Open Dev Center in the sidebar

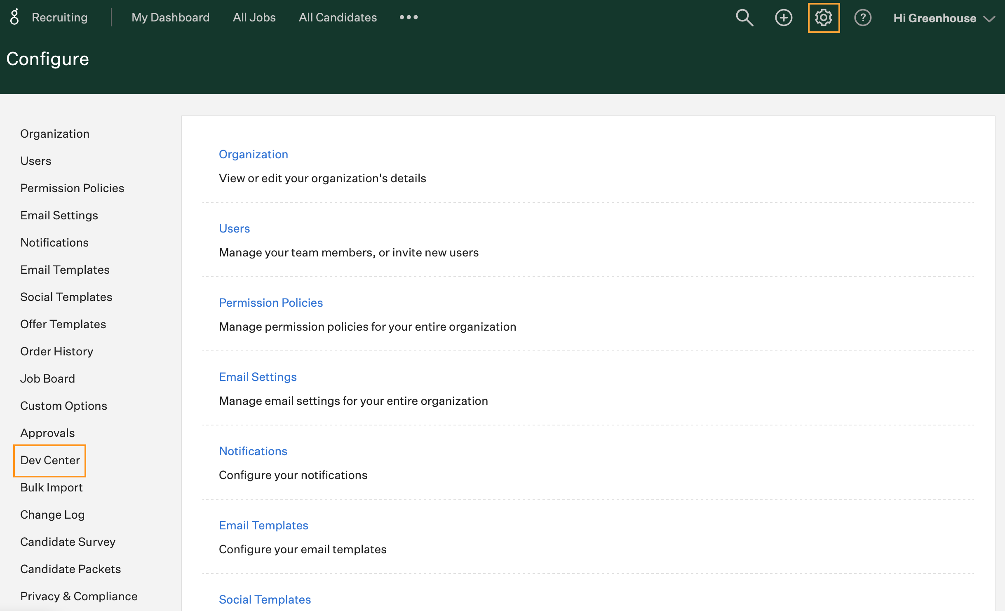[50, 460]
